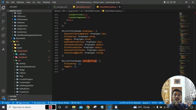Toggle secondary side bar layout icon

[171, 2]
